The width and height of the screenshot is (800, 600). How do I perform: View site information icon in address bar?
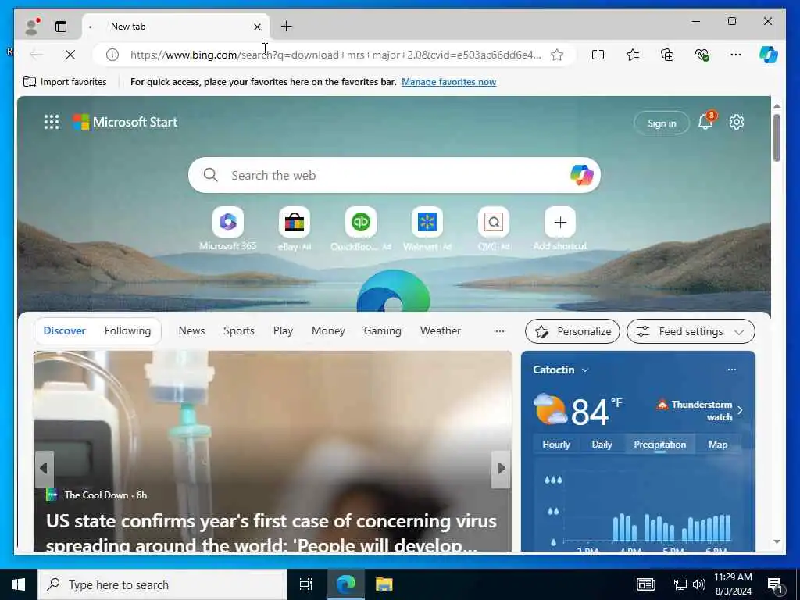(112, 55)
